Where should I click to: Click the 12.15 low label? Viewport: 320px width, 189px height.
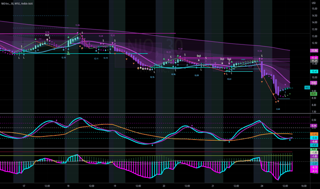coord(105,58)
